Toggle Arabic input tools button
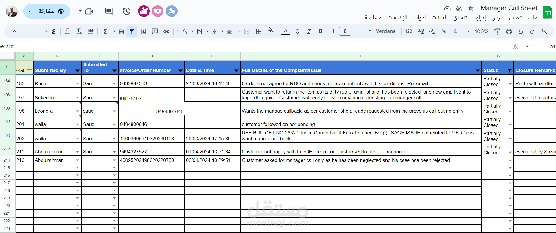This screenshot has width=556, height=233. [x=54, y=31]
